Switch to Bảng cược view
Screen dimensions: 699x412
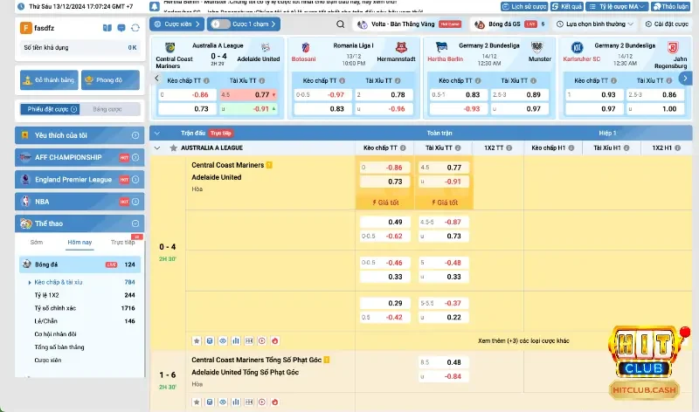pyautogui.click(x=107, y=109)
